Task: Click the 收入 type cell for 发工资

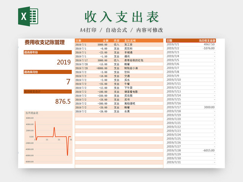Action: (117, 45)
